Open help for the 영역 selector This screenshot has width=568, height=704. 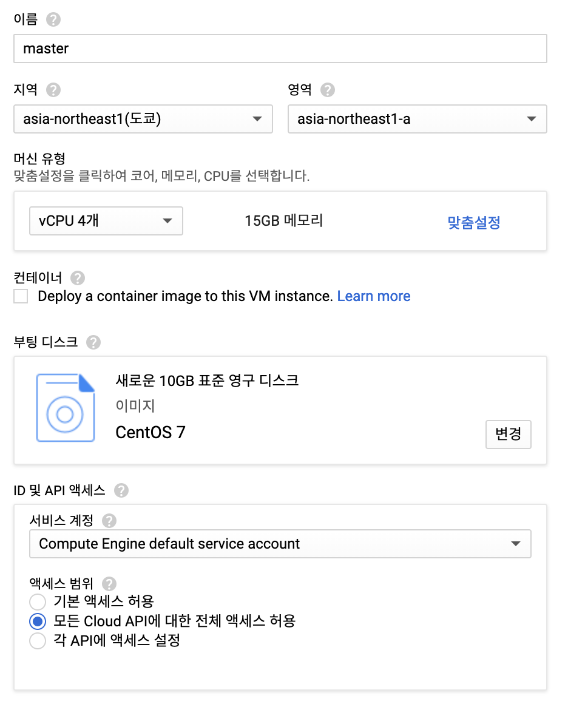tap(327, 90)
